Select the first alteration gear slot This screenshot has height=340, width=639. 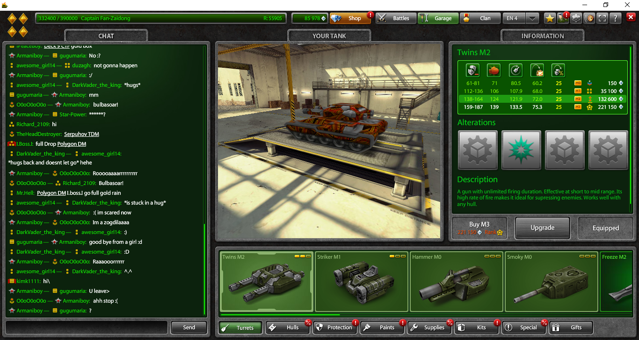477,149
